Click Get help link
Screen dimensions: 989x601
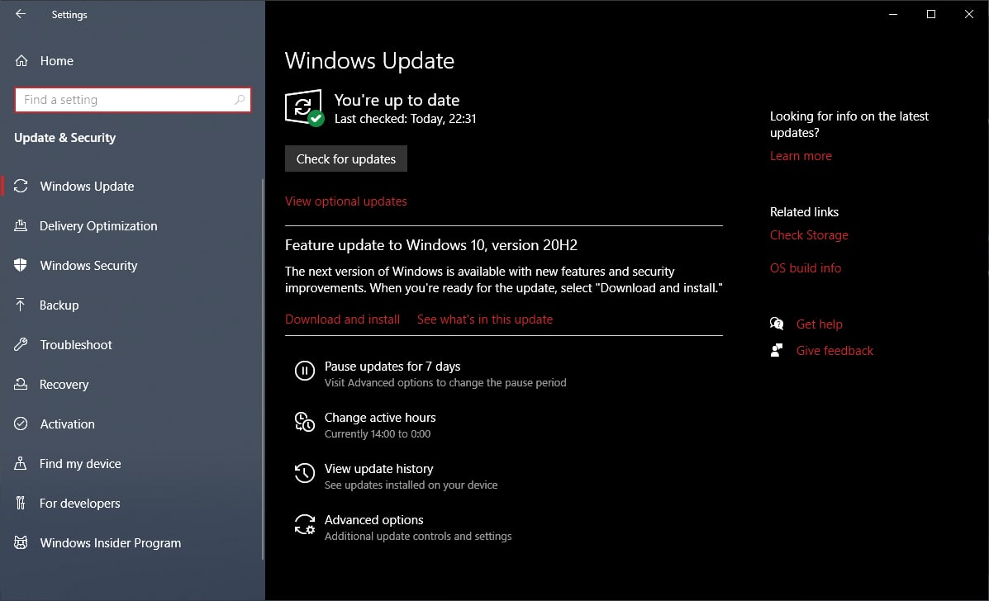pyautogui.click(x=819, y=324)
